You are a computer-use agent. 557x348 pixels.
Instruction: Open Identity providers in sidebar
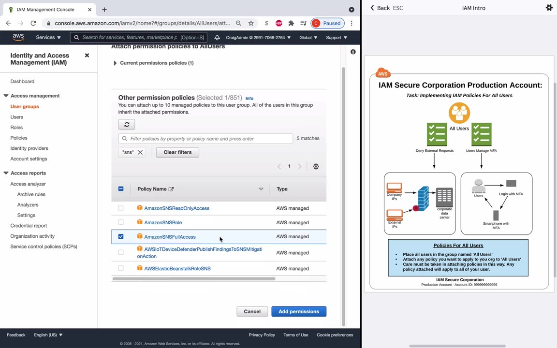(x=29, y=148)
